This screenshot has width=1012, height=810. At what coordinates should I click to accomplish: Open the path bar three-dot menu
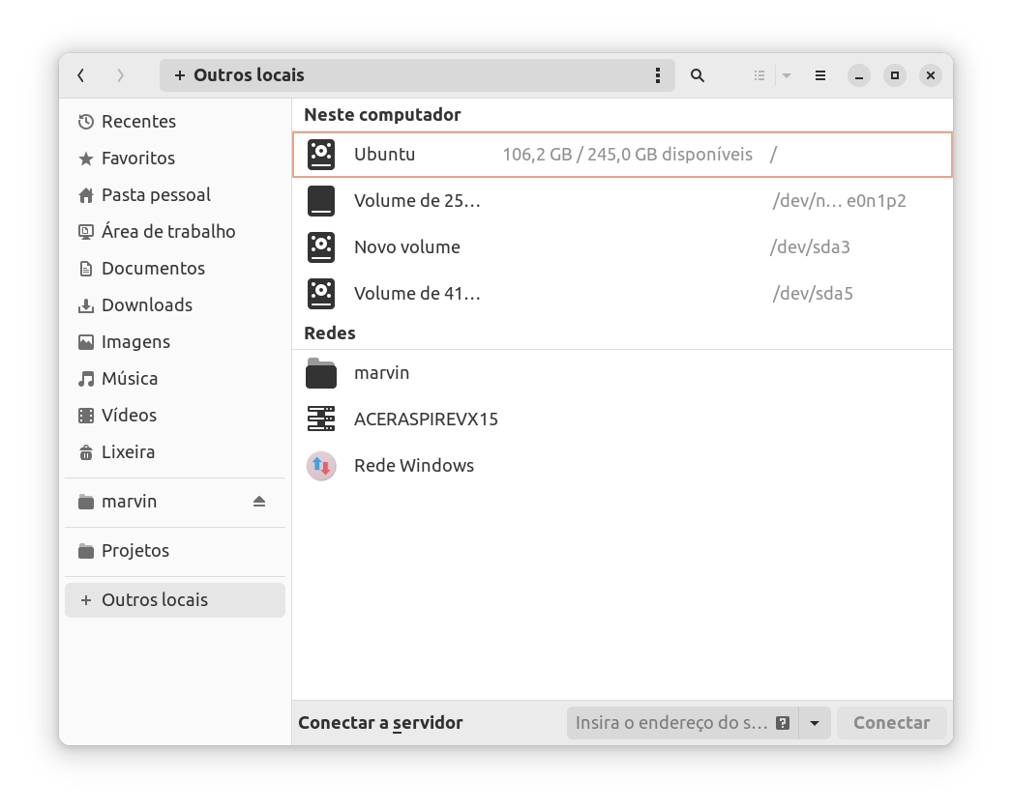coord(658,75)
